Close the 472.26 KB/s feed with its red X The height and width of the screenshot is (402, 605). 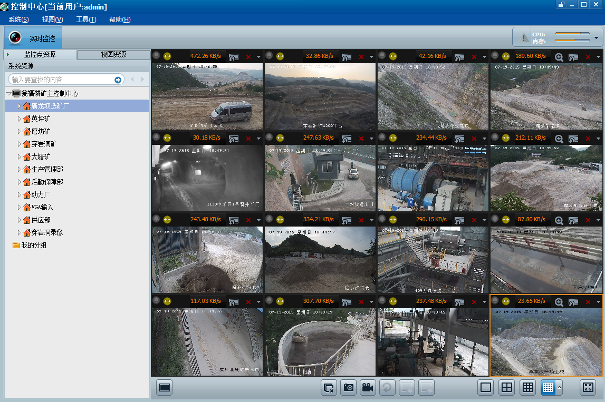[x=248, y=56]
